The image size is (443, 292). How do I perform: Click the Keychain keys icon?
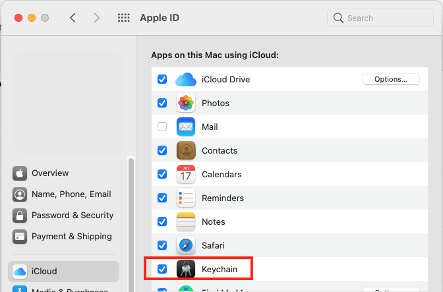[186, 270]
